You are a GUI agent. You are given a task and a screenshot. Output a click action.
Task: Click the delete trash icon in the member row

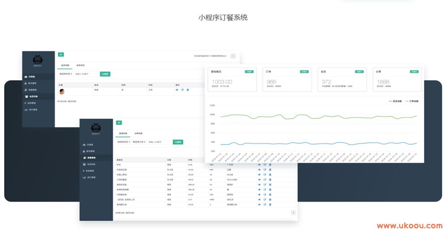pyautogui.click(x=188, y=90)
